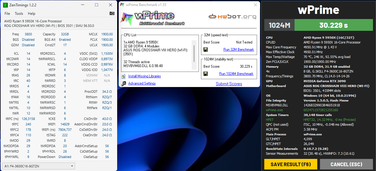Click the tSTAG value 222
The height and width of the screenshot is (171, 376).
(65, 135)
